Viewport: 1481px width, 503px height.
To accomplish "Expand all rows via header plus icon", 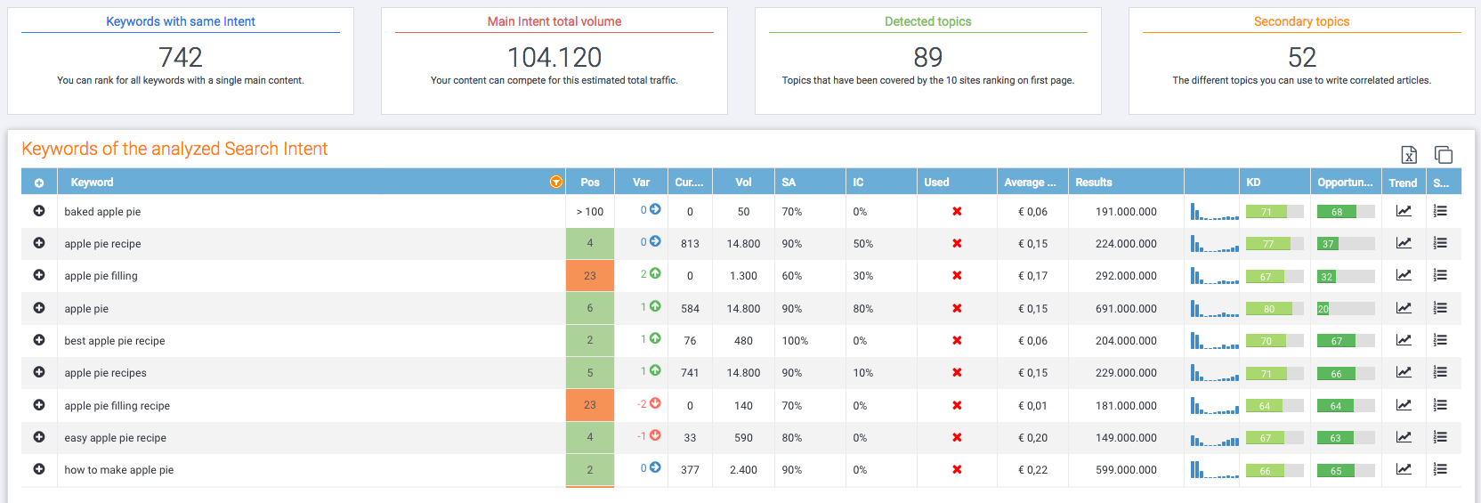I will [39, 183].
